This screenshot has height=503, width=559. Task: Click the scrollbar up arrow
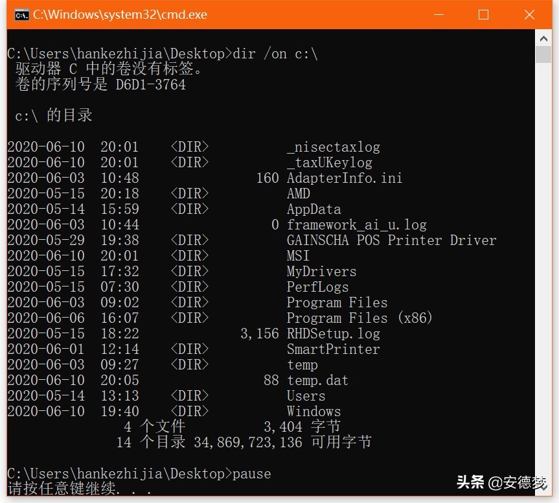[543, 38]
